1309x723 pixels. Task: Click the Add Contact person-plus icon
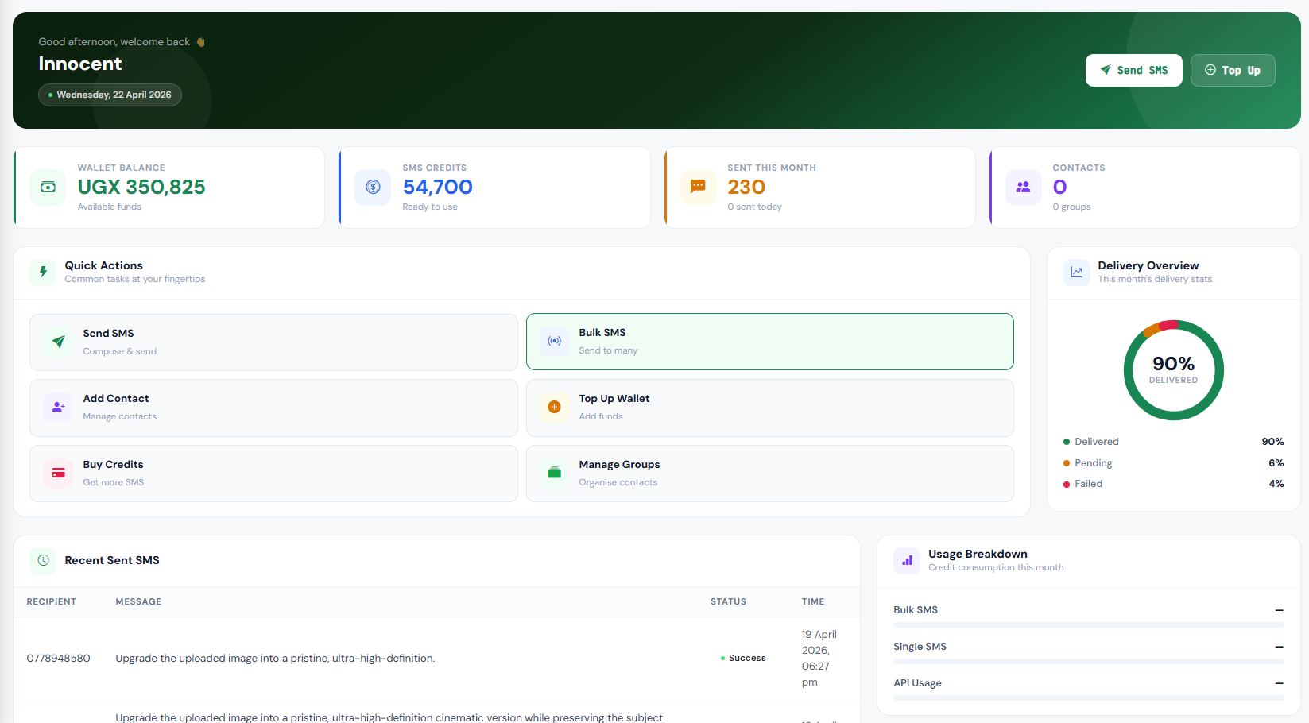pos(58,407)
